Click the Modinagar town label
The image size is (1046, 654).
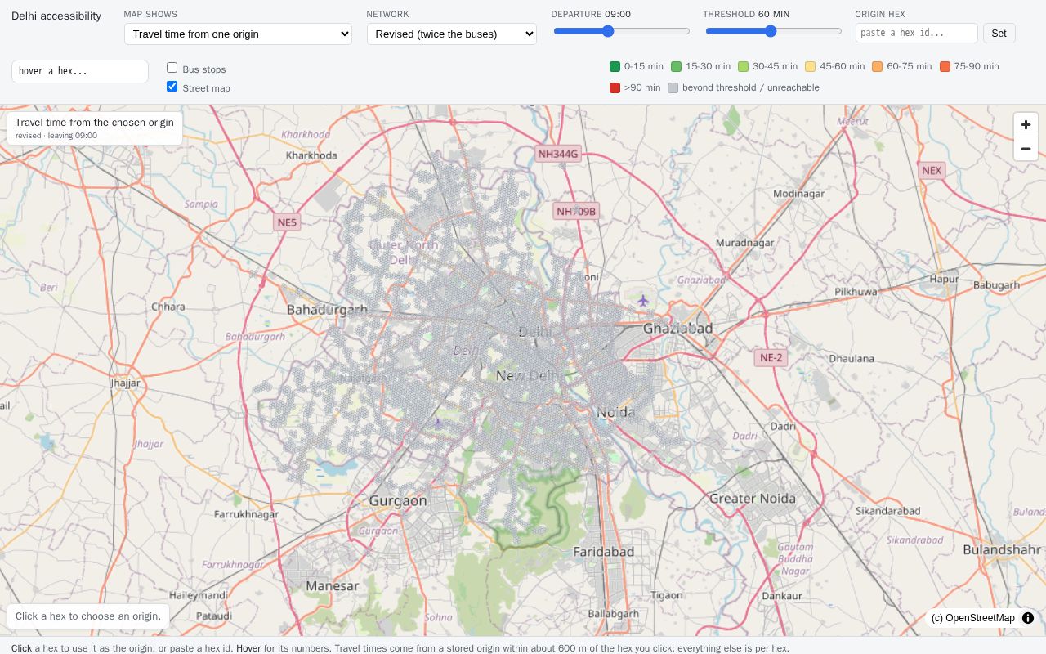798,194
